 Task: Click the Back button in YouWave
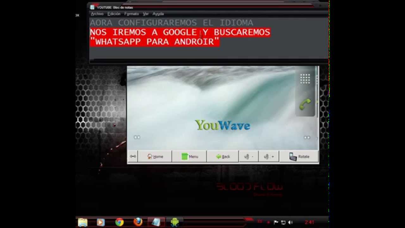click(x=223, y=156)
